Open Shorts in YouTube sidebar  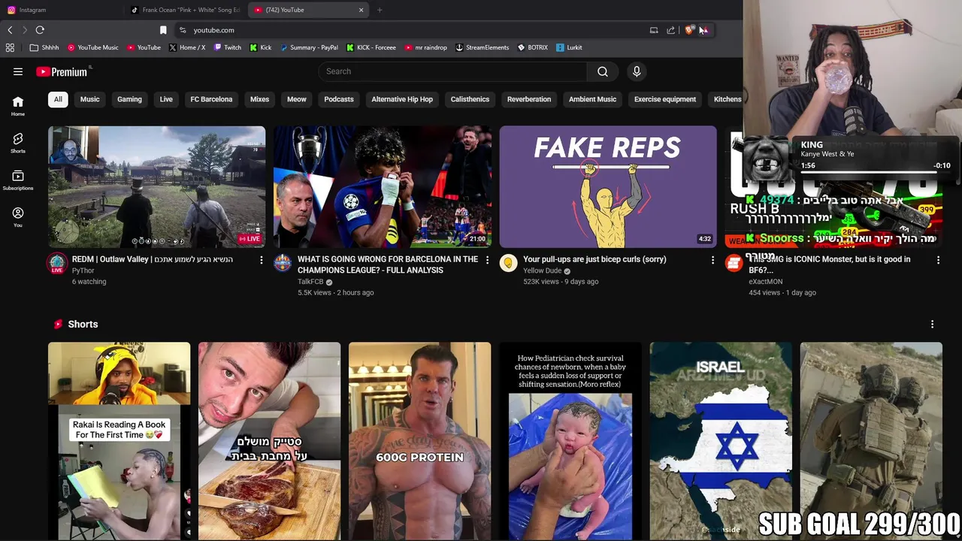[18, 143]
